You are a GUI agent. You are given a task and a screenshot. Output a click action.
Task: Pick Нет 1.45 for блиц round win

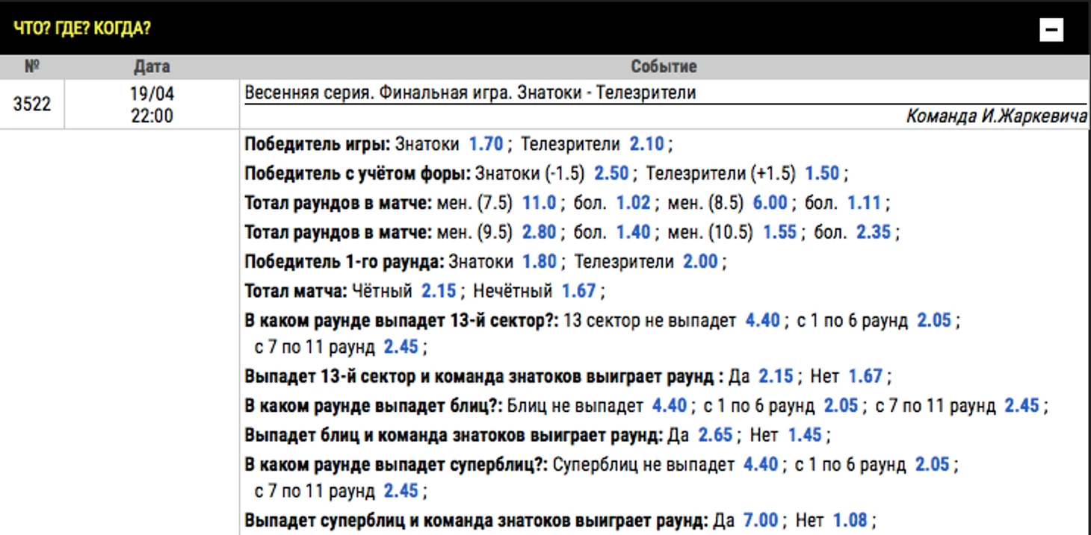point(805,434)
